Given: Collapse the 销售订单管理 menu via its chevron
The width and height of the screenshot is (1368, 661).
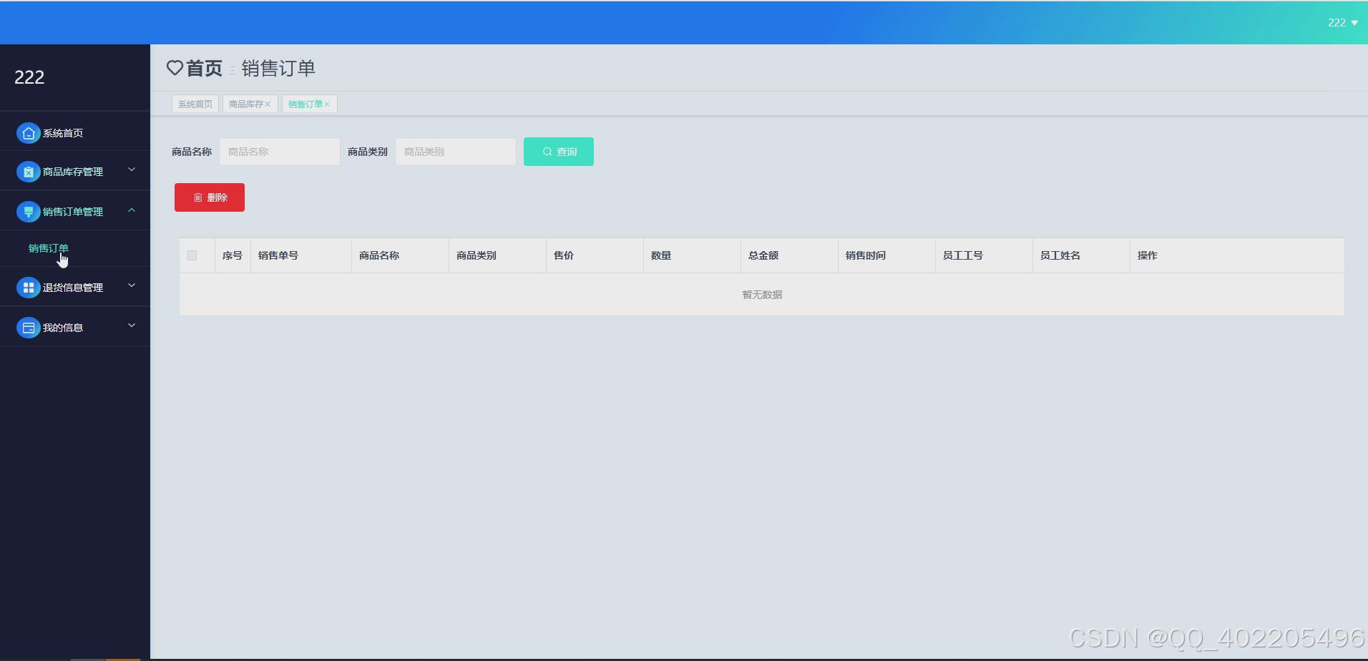Looking at the screenshot, I should (x=132, y=210).
